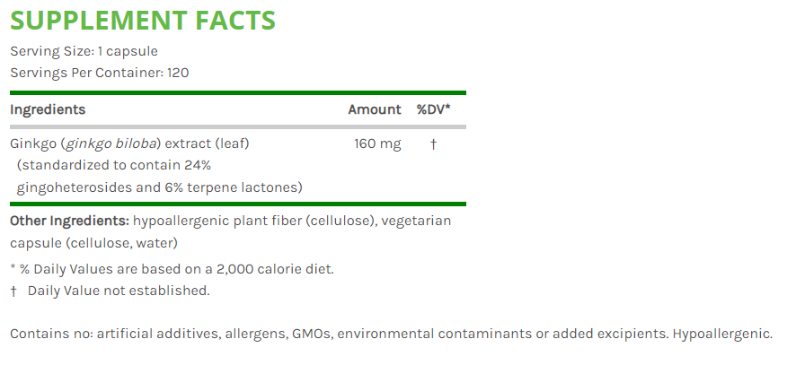The width and height of the screenshot is (787, 365).
Task: Select the Daily Value not established footnote text
Action: (x=119, y=291)
